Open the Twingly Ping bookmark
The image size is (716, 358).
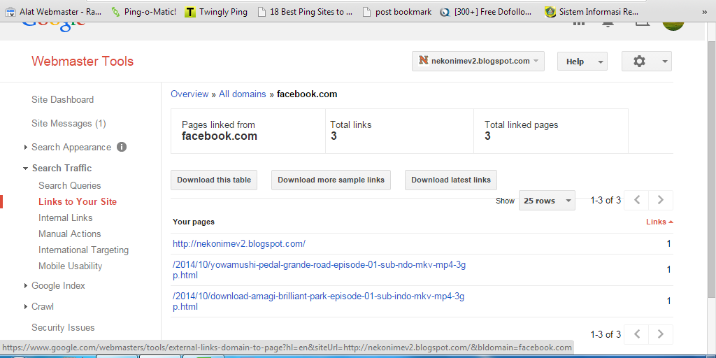tap(216, 12)
